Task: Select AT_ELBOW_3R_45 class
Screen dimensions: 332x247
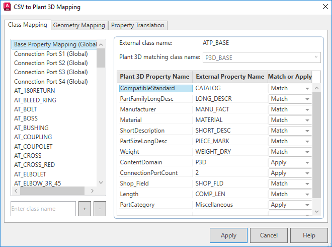Action: tap(38, 183)
